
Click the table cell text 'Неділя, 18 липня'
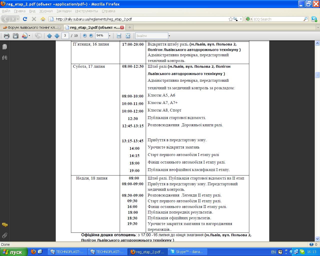[92, 178]
